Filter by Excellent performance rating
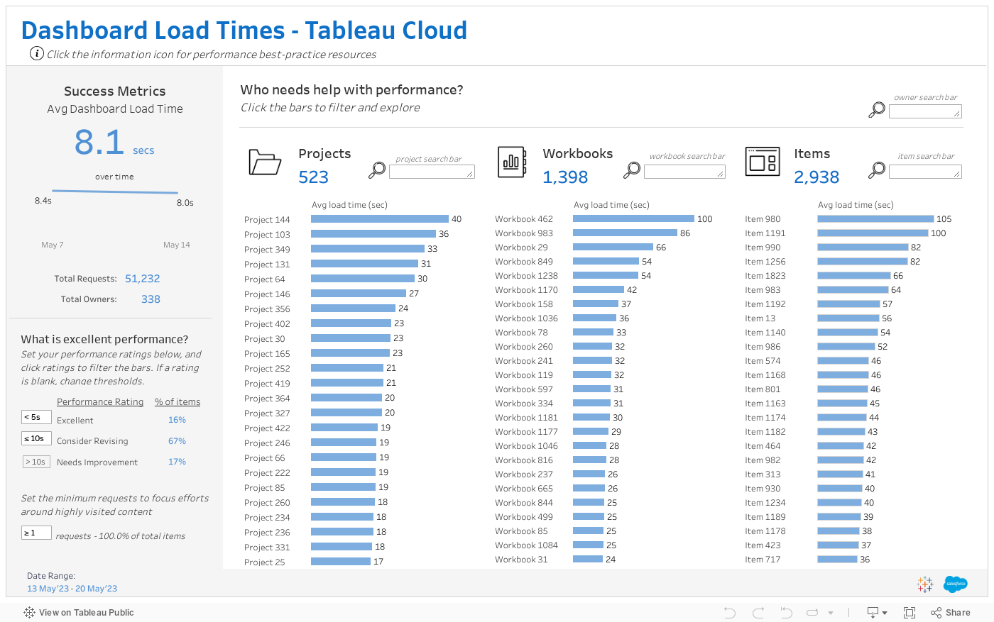The width and height of the screenshot is (994, 622). coord(75,421)
